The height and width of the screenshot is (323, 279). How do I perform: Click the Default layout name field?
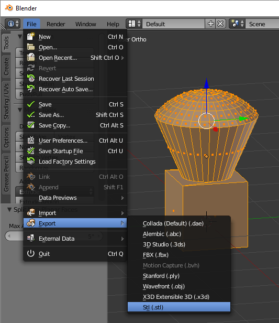click(174, 24)
